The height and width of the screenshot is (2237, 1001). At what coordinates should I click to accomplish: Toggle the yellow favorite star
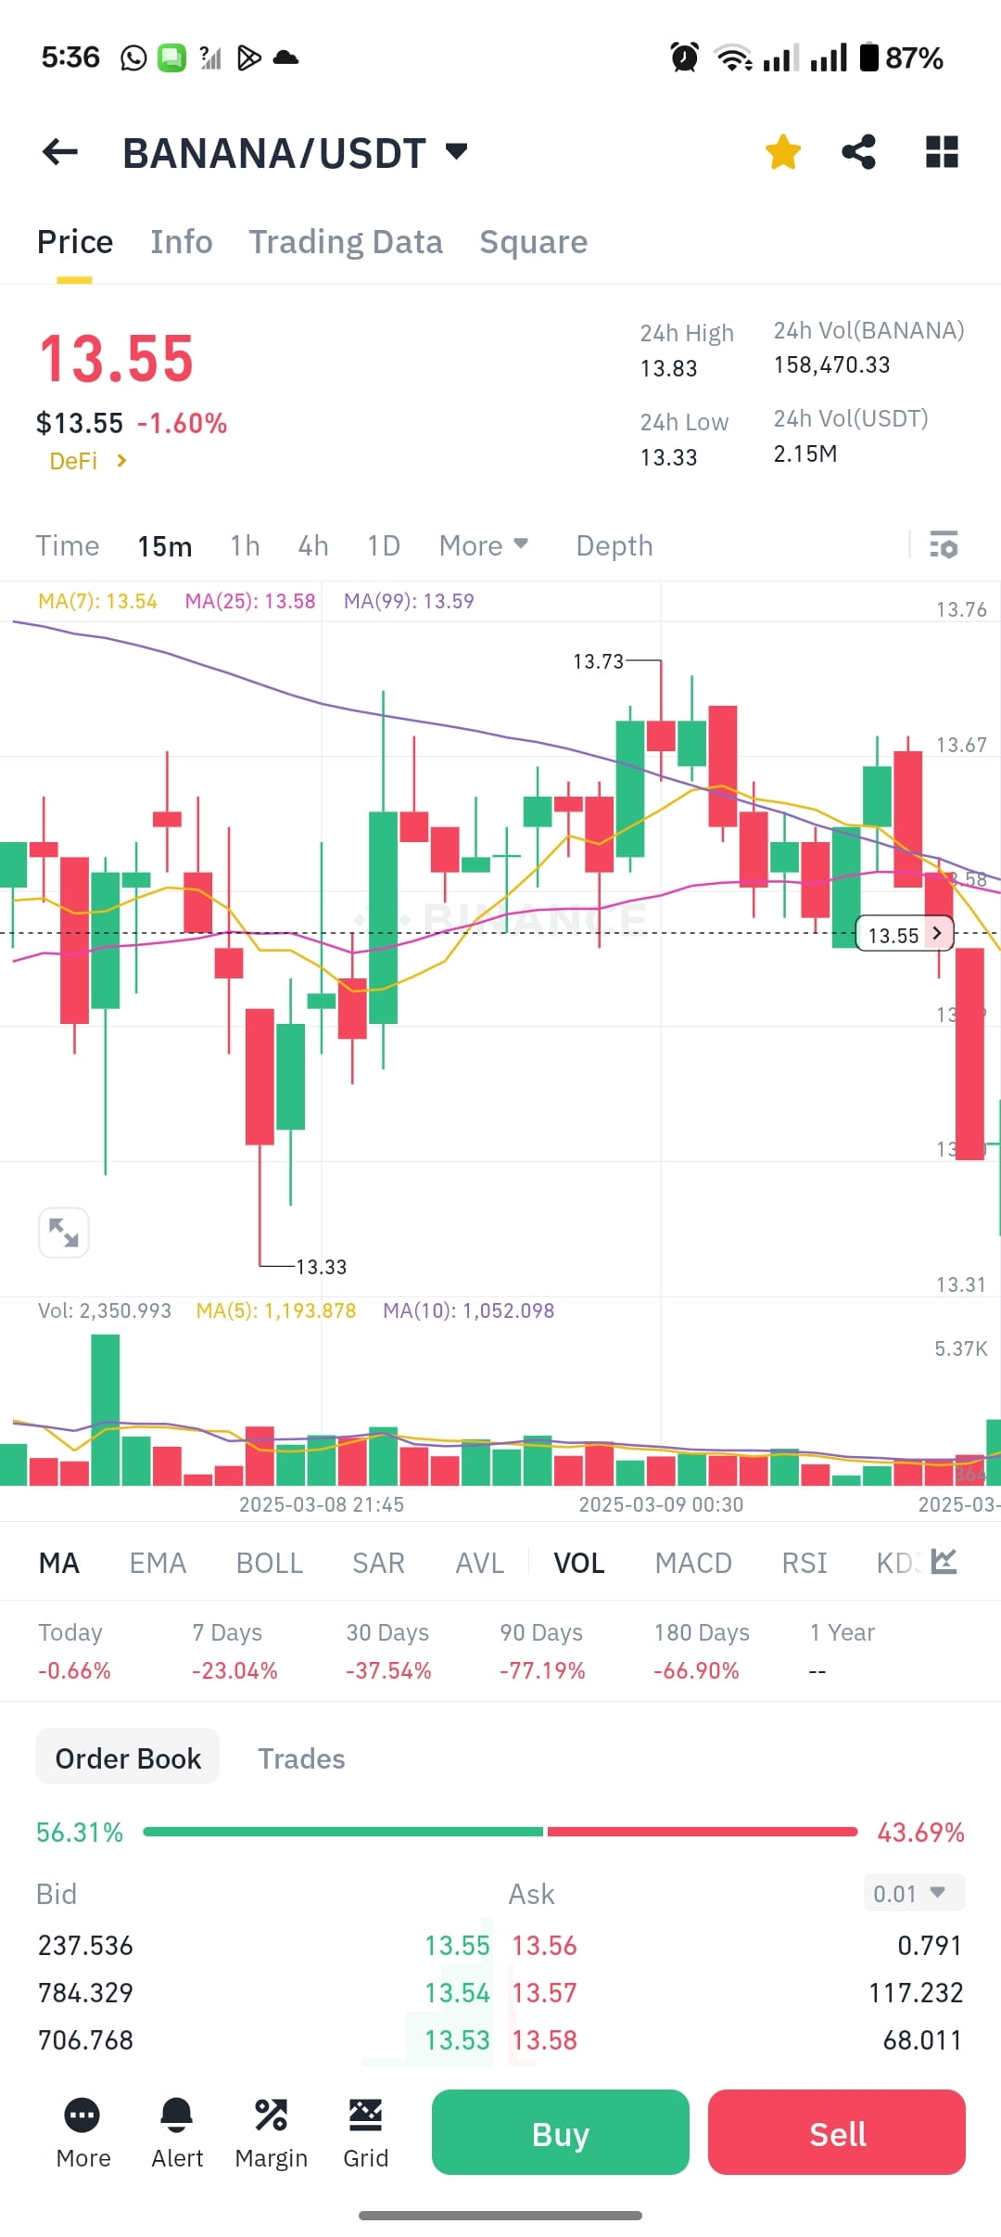pyautogui.click(x=783, y=152)
